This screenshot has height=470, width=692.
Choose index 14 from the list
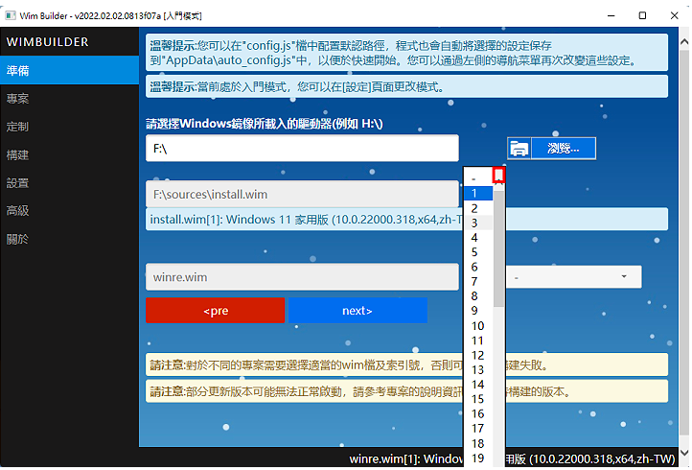pos(478,385)
